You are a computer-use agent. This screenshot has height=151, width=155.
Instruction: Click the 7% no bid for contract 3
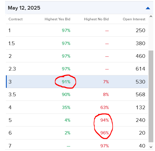[106, 82]
